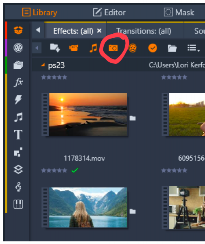The image size is (205, 244).
Task: Open the Montages templates category
Action: pyautogui.click(x=18, y=152)
